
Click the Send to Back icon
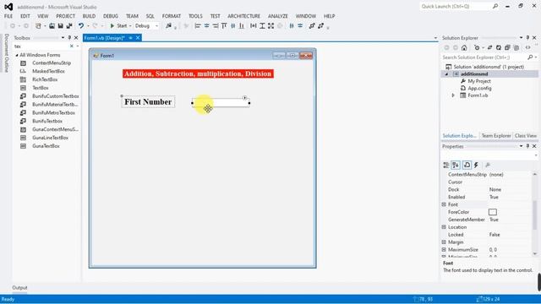321,26
